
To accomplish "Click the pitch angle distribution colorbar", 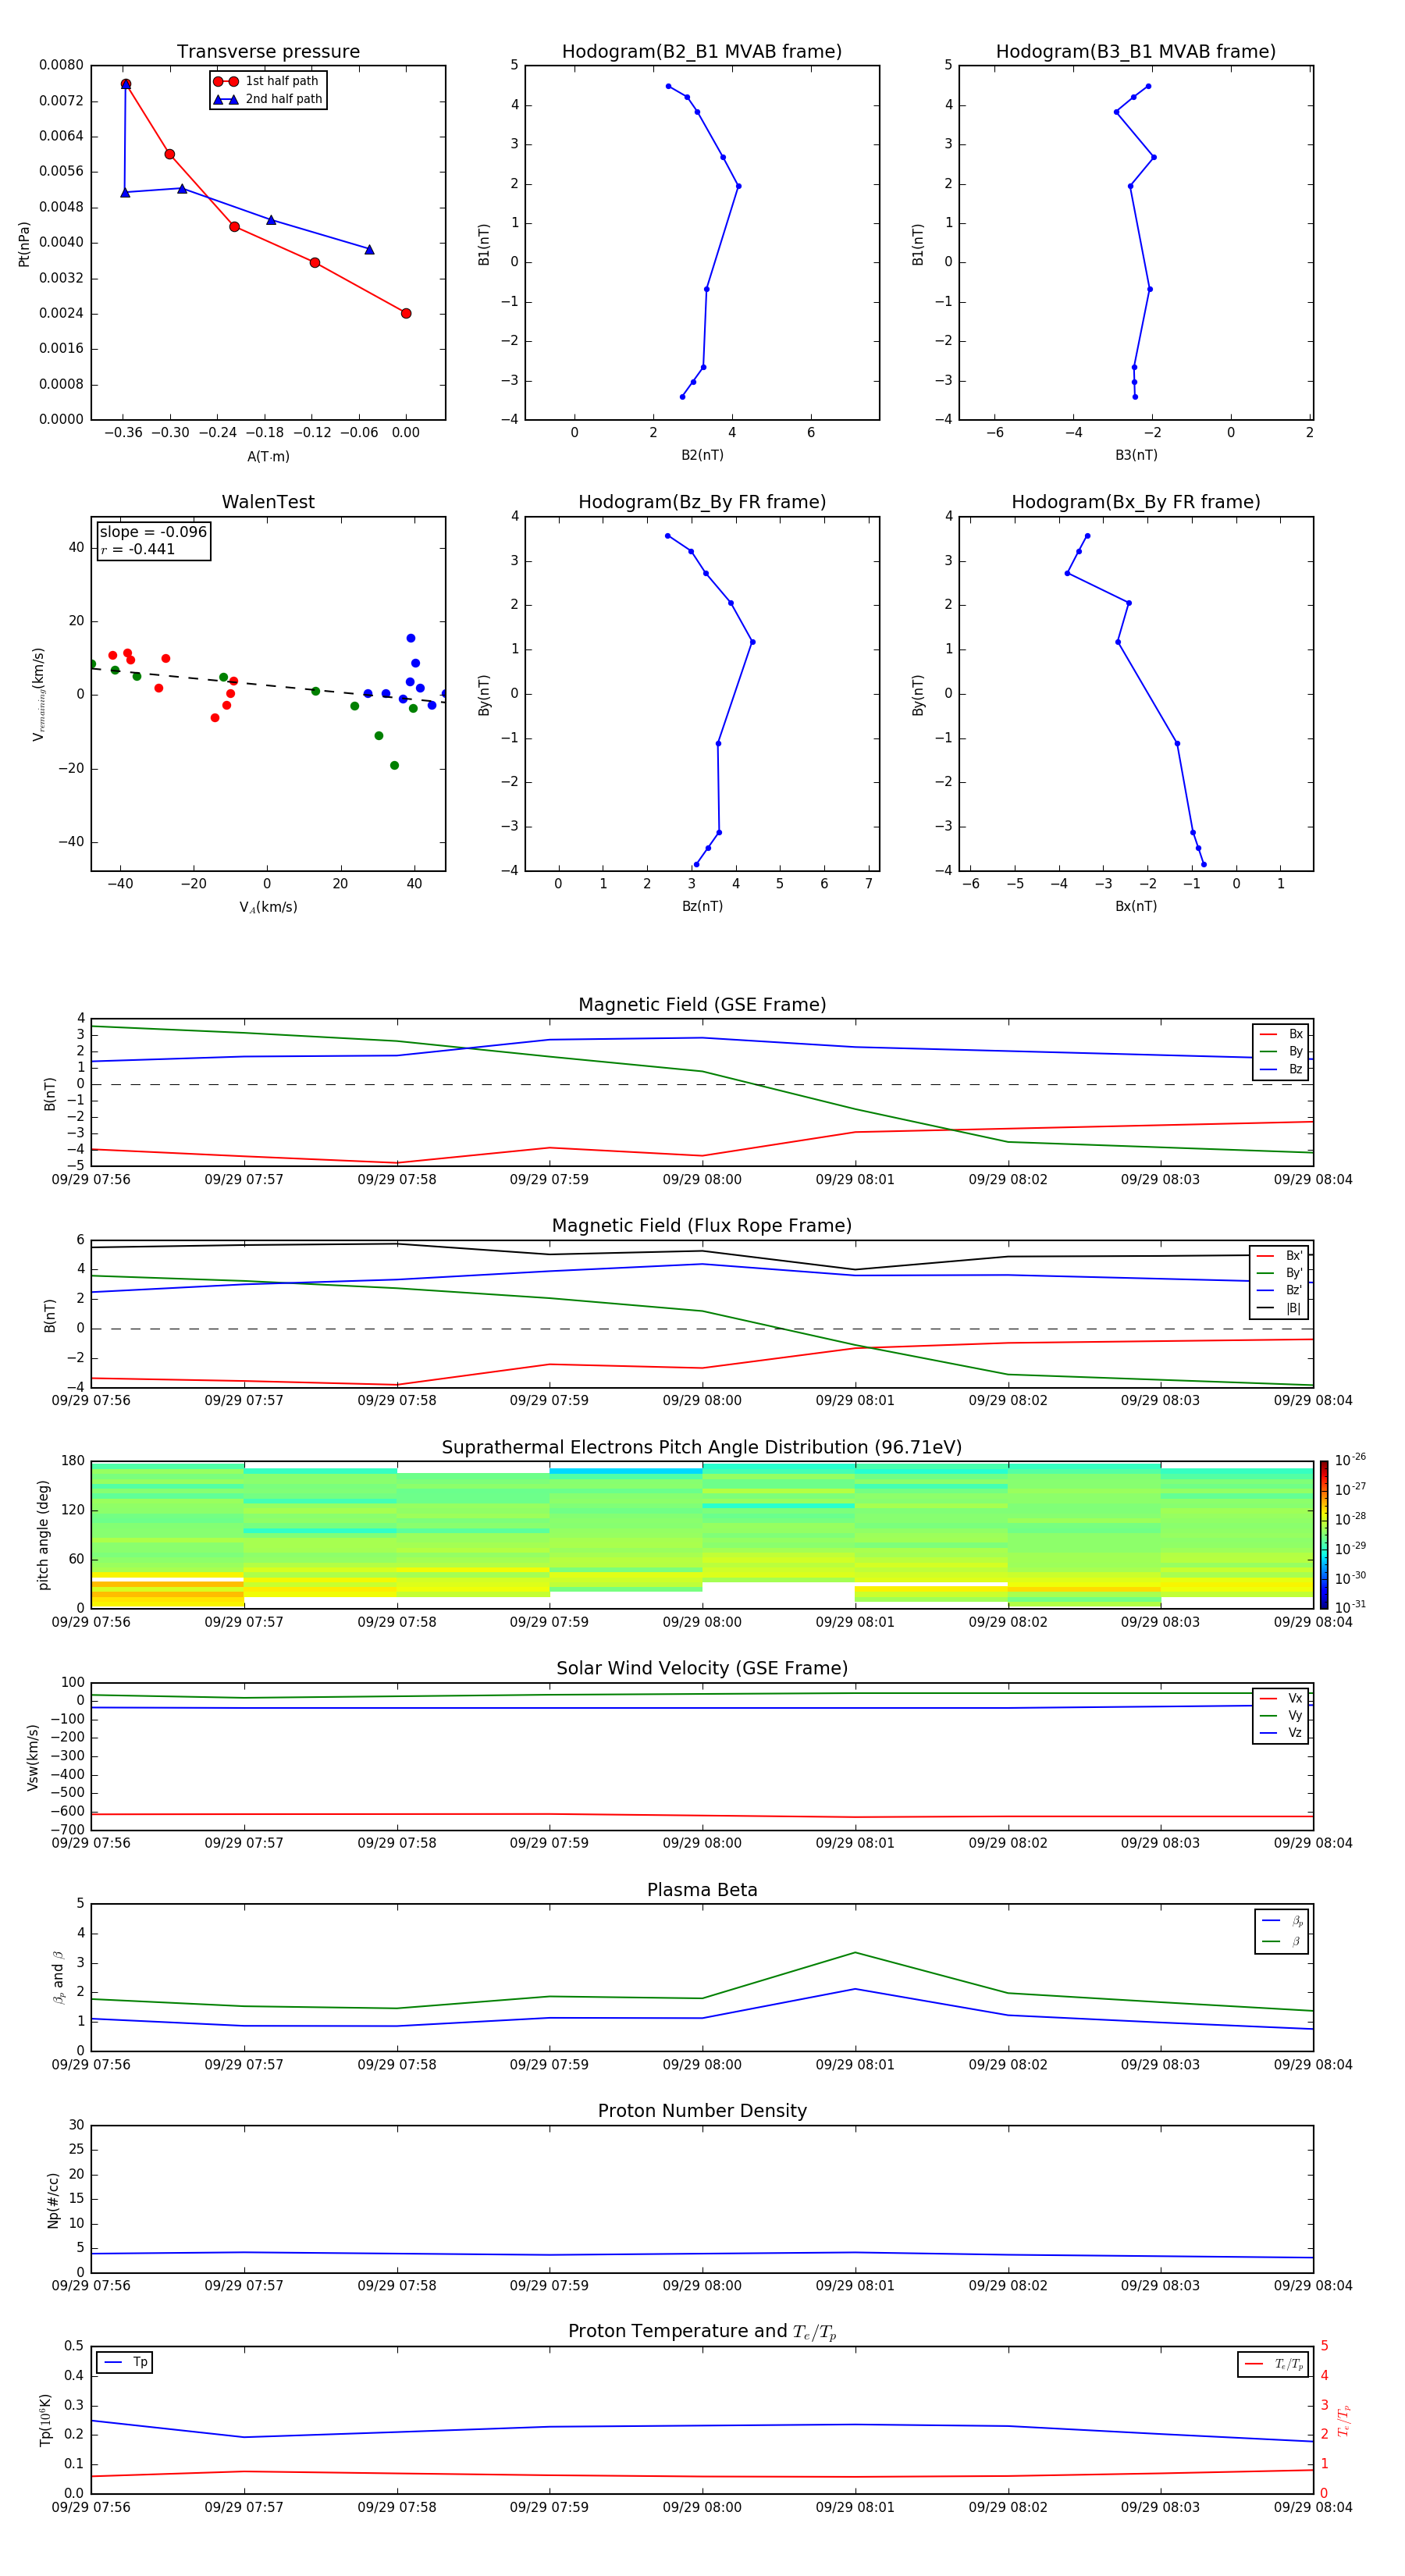I will 1323,1534.
